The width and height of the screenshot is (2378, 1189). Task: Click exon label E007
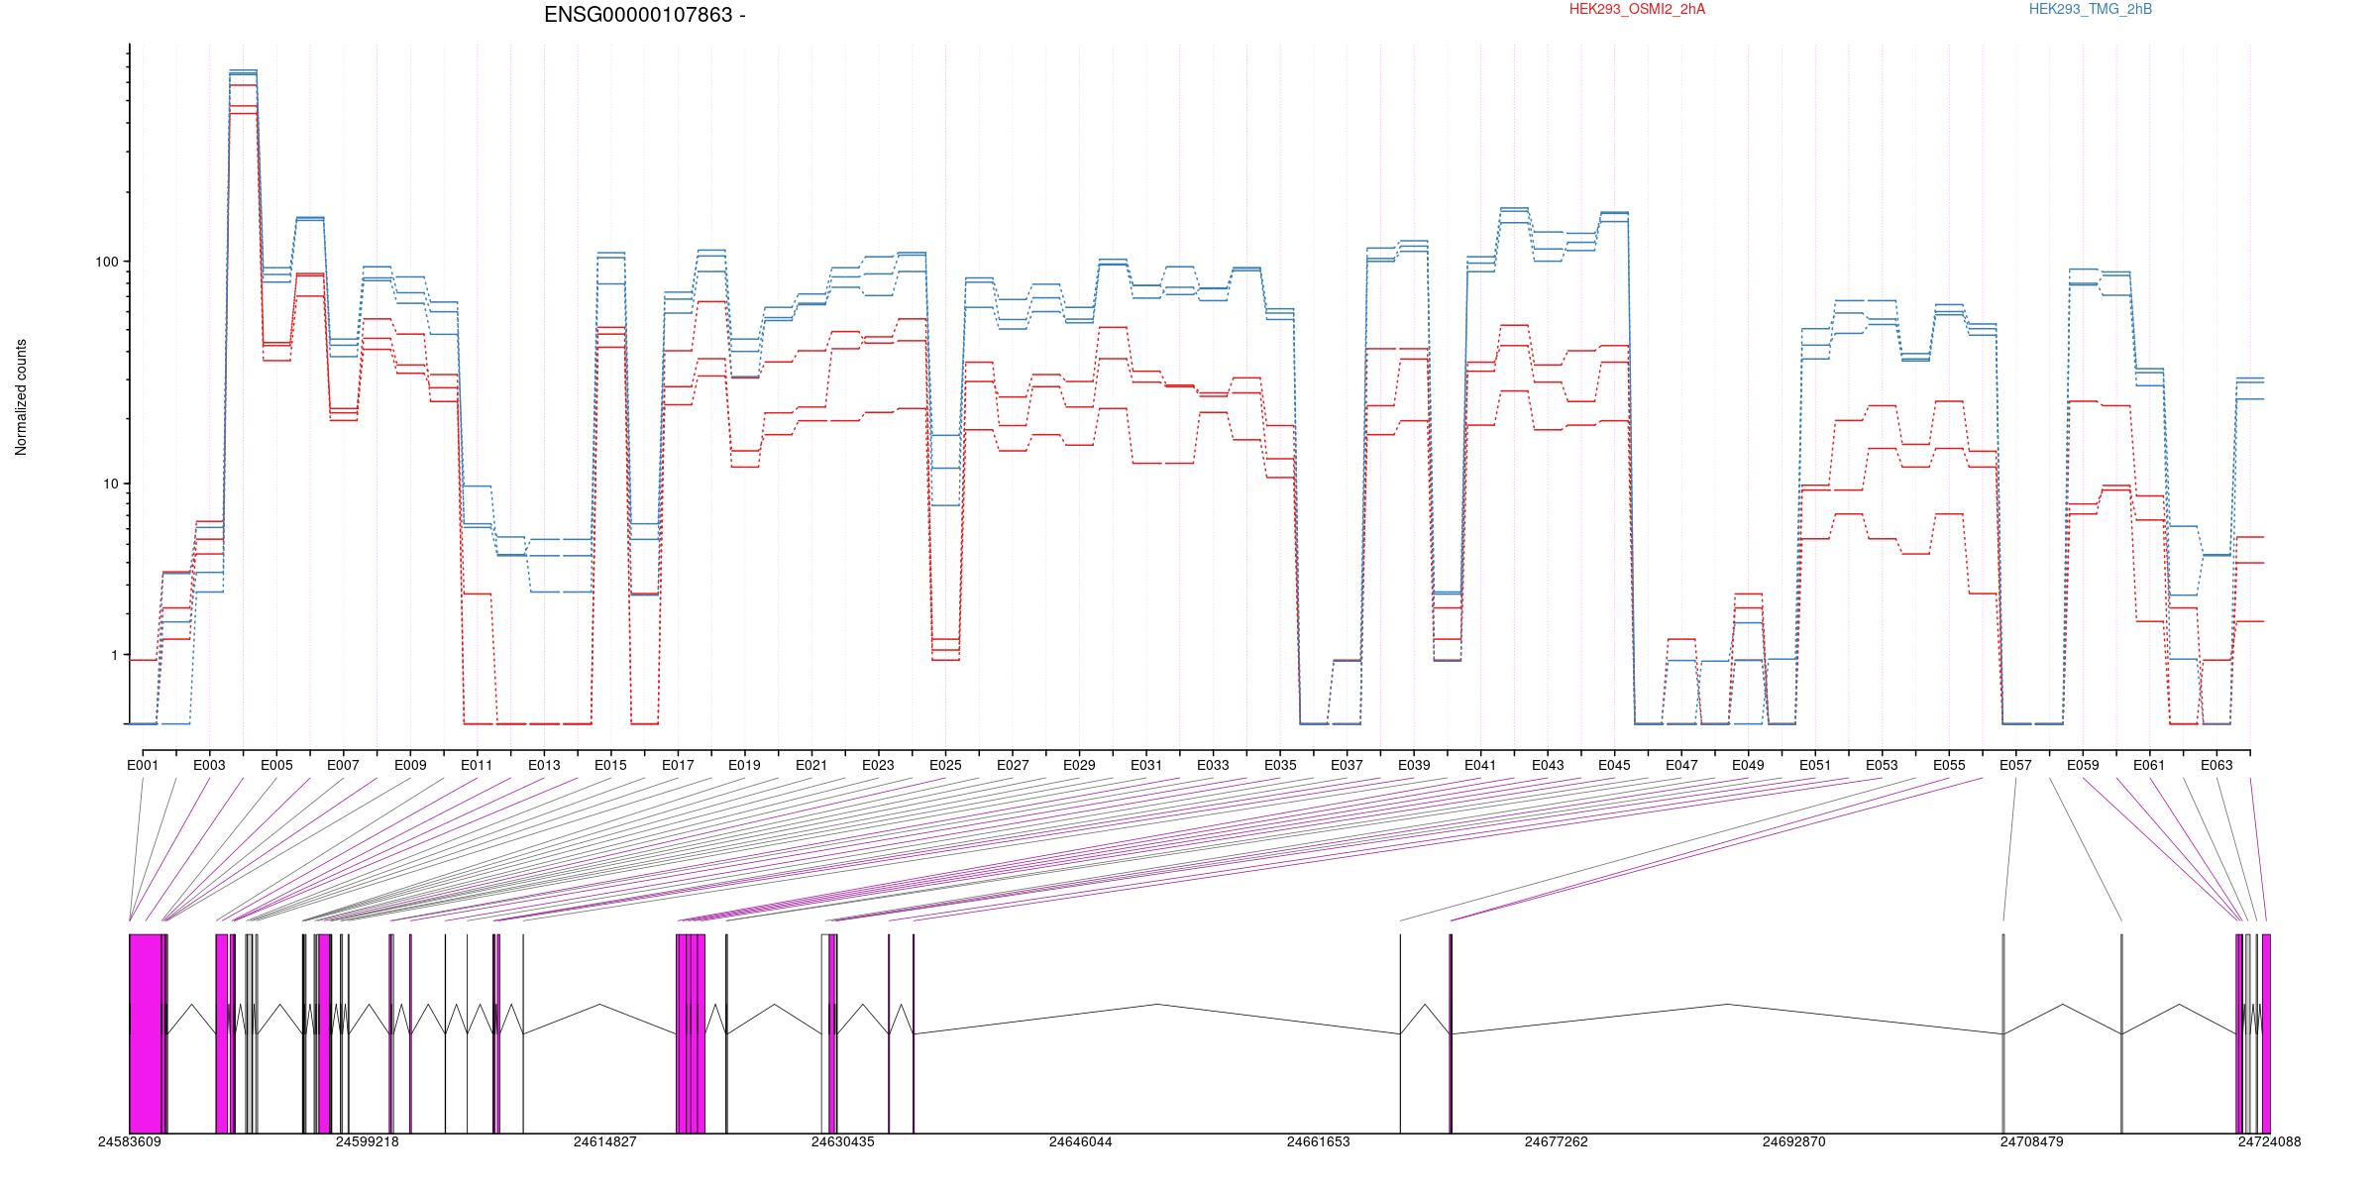tap(343, 765)
